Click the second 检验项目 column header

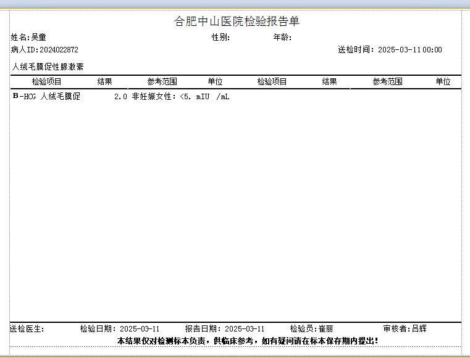click(272, 81)
